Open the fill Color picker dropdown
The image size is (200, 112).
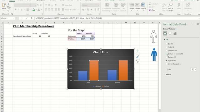194,69
